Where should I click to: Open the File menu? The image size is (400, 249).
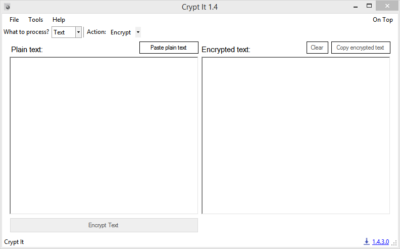(x=14, y=20)
